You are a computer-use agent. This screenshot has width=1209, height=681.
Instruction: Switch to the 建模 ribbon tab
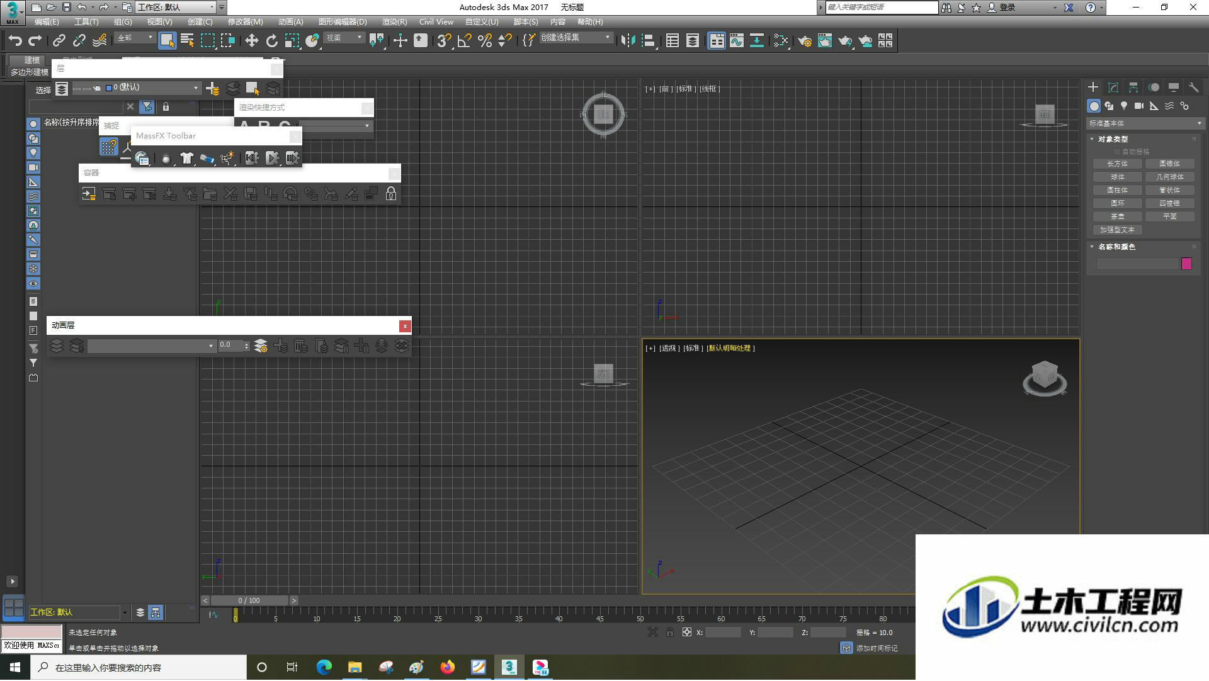point(32,60)
